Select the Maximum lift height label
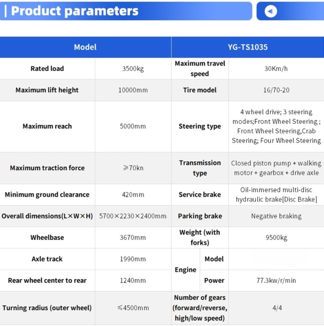This screenshot has width=324, height=326. coord(47,90)
